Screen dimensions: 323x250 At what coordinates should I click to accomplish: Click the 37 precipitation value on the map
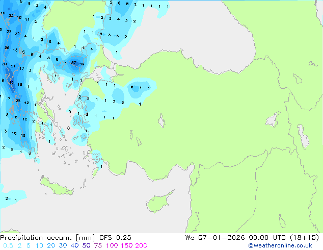(74, 63)
